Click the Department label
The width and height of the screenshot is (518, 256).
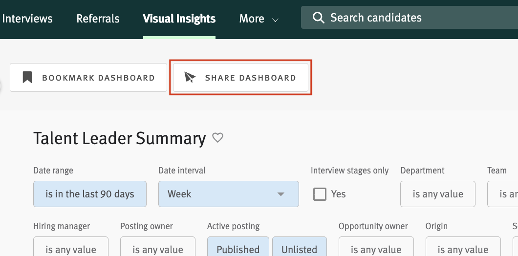tap(423, 171)
